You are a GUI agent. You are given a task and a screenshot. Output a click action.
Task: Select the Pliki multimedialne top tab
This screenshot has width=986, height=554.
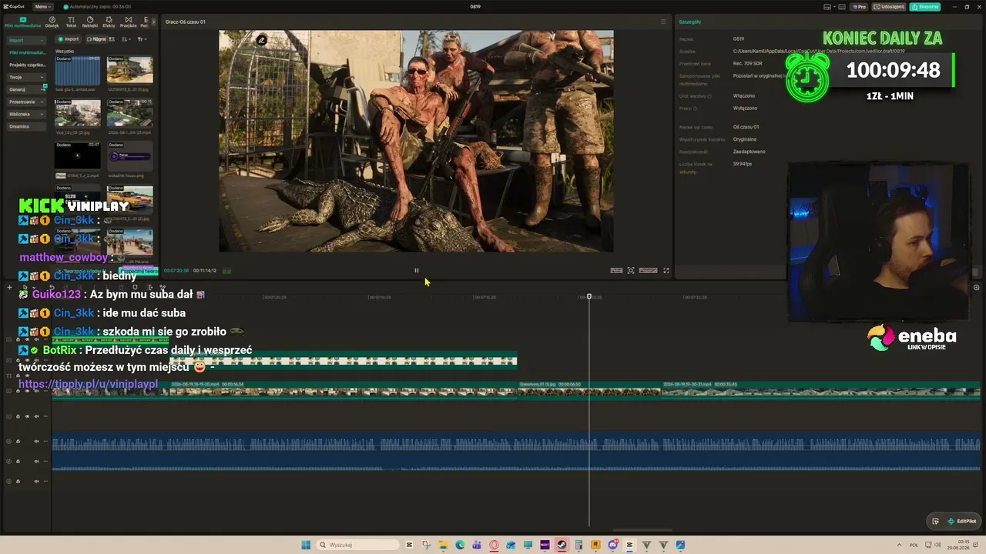point(23,22)
